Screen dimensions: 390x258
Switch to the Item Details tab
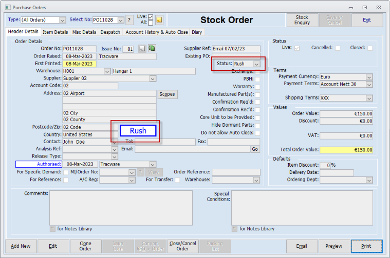[x=55, y=32]
